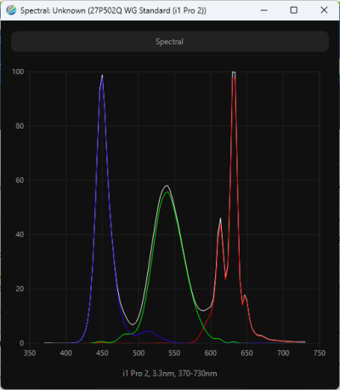Click the small red shoulder peak near 648nm
The image size is (340, 390).
245,296
